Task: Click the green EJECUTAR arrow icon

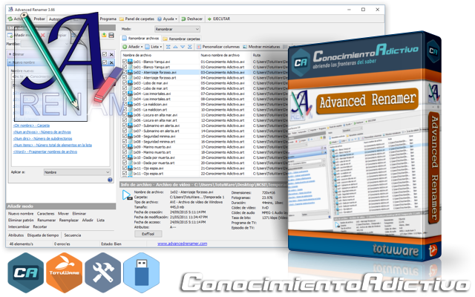Action: click(209, 19)
